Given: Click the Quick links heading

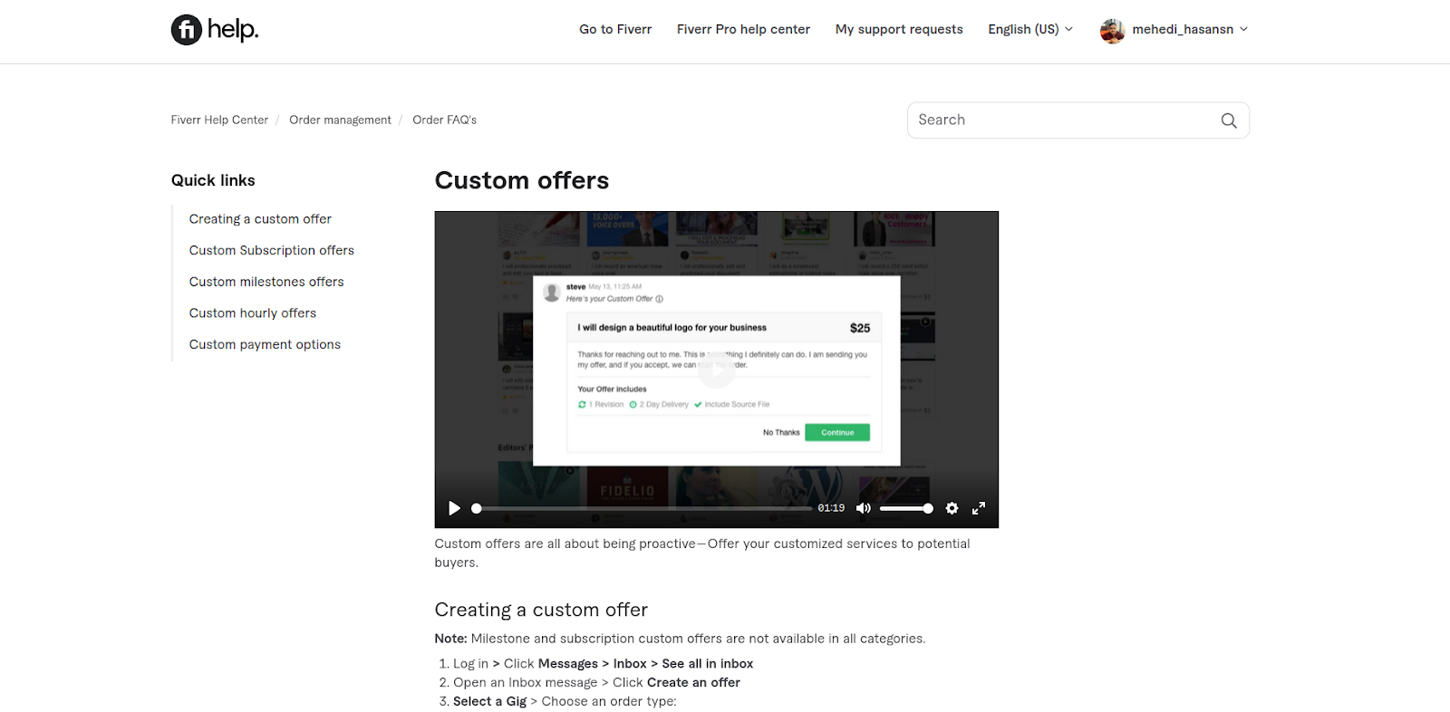Looking at the screenshot, I should point(213,180).
